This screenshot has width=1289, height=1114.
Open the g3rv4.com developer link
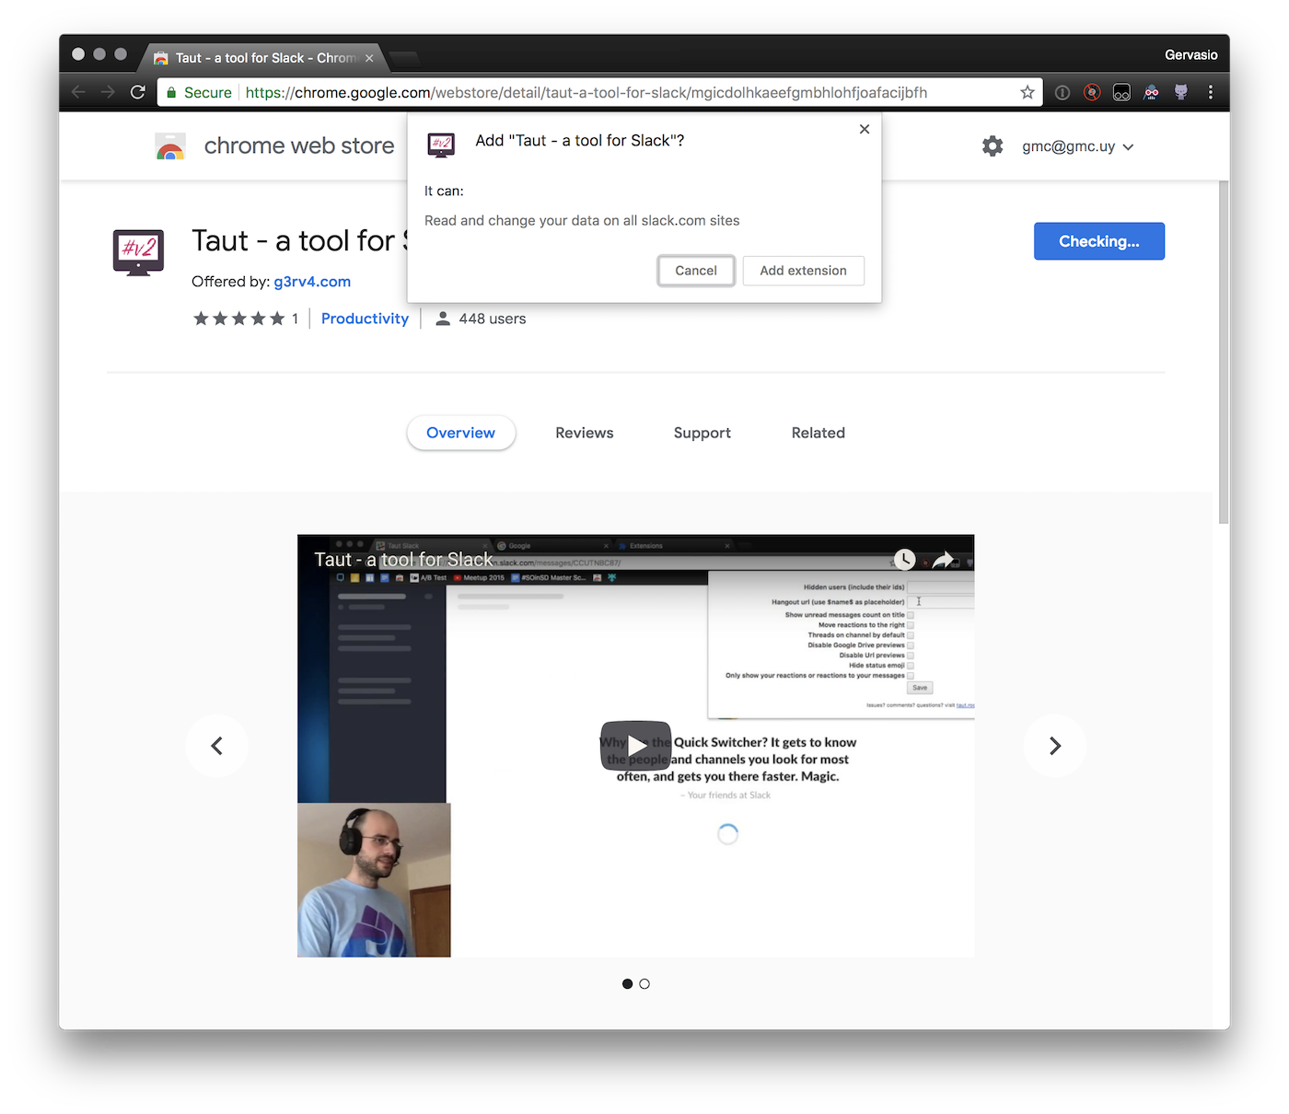coord(312,282)
